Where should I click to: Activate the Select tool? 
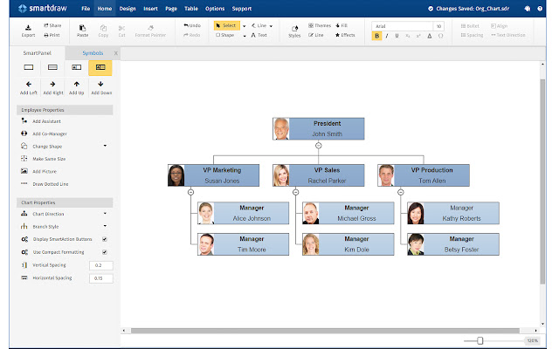click(x=227, y=25)
